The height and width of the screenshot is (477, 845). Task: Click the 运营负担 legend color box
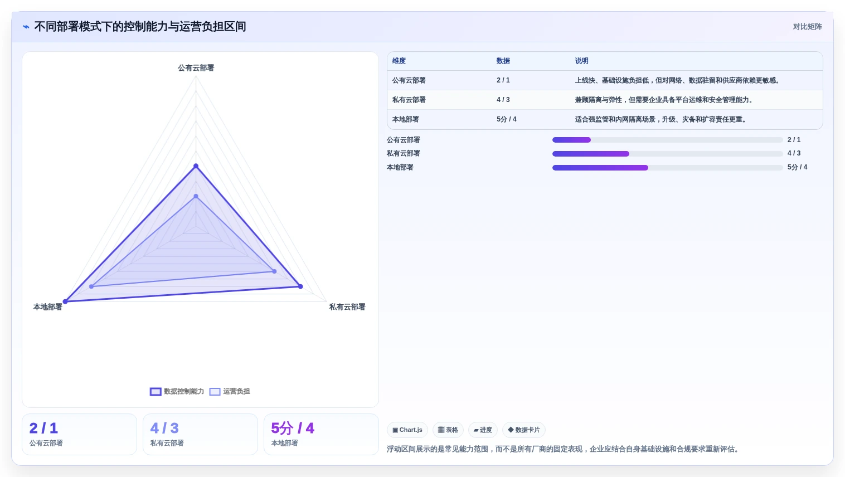pos(215,392)
